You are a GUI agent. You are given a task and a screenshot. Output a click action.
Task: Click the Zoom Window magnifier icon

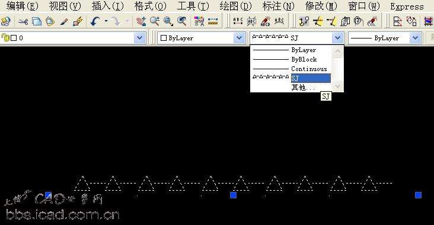[168, 21]
